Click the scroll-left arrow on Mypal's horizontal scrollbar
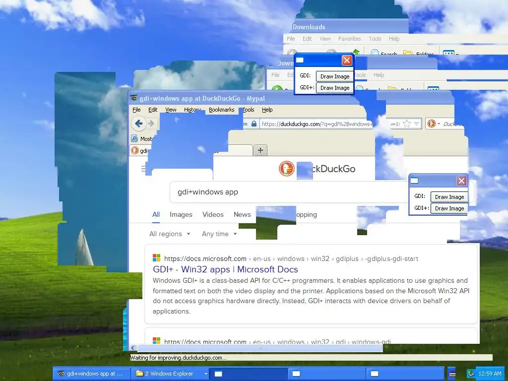Viewport: 508px width, 381px height. (x=132, y=348)
